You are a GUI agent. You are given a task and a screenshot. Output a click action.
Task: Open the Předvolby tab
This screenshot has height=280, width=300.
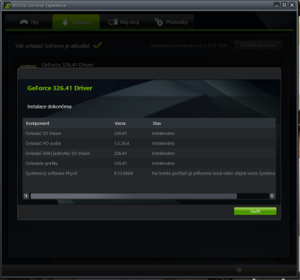tap(171, 22)
